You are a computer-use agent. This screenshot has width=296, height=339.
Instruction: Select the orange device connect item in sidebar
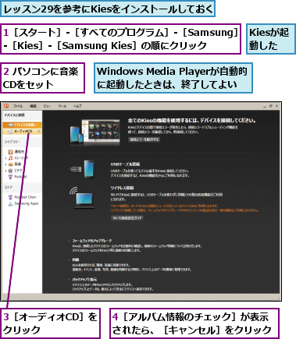(x=22, y=125)
